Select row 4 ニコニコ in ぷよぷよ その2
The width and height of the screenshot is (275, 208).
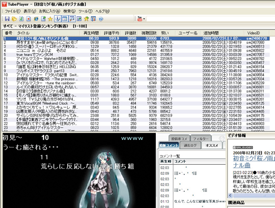pyautogui.click(x=136, y=50)
